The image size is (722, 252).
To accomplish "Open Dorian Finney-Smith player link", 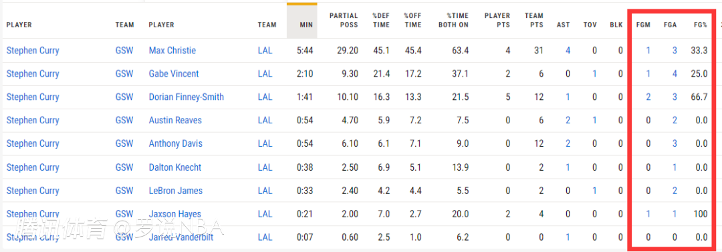I will pos(186,97).
